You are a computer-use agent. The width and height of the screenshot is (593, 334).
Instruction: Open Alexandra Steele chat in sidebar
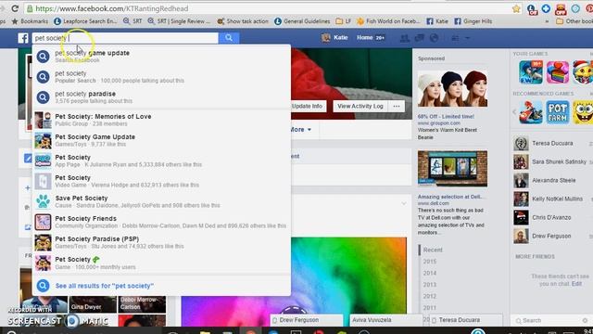pos(552,181)
